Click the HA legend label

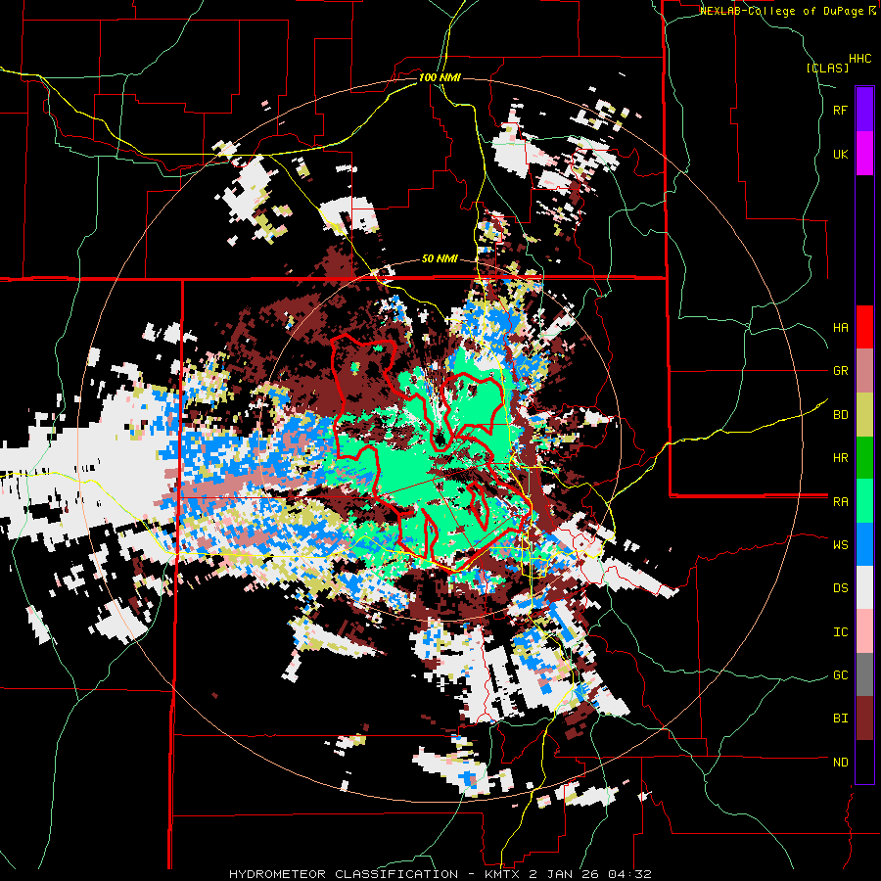840,328
